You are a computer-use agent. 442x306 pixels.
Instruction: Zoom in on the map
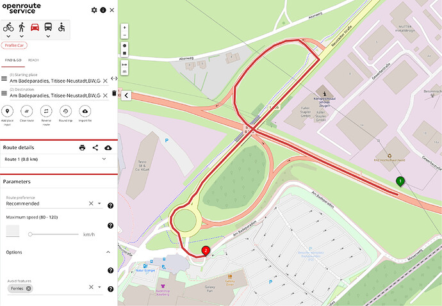tap(125, 28)
